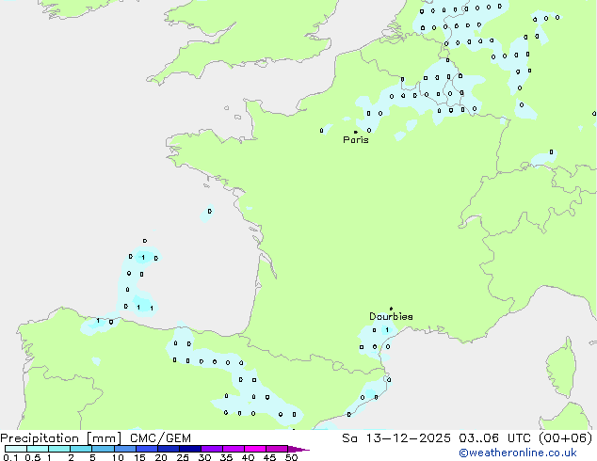This screenshot has height=461, width=597.
Task: Click the "Precipitation [mm]" title text
Action: point(60,437)
